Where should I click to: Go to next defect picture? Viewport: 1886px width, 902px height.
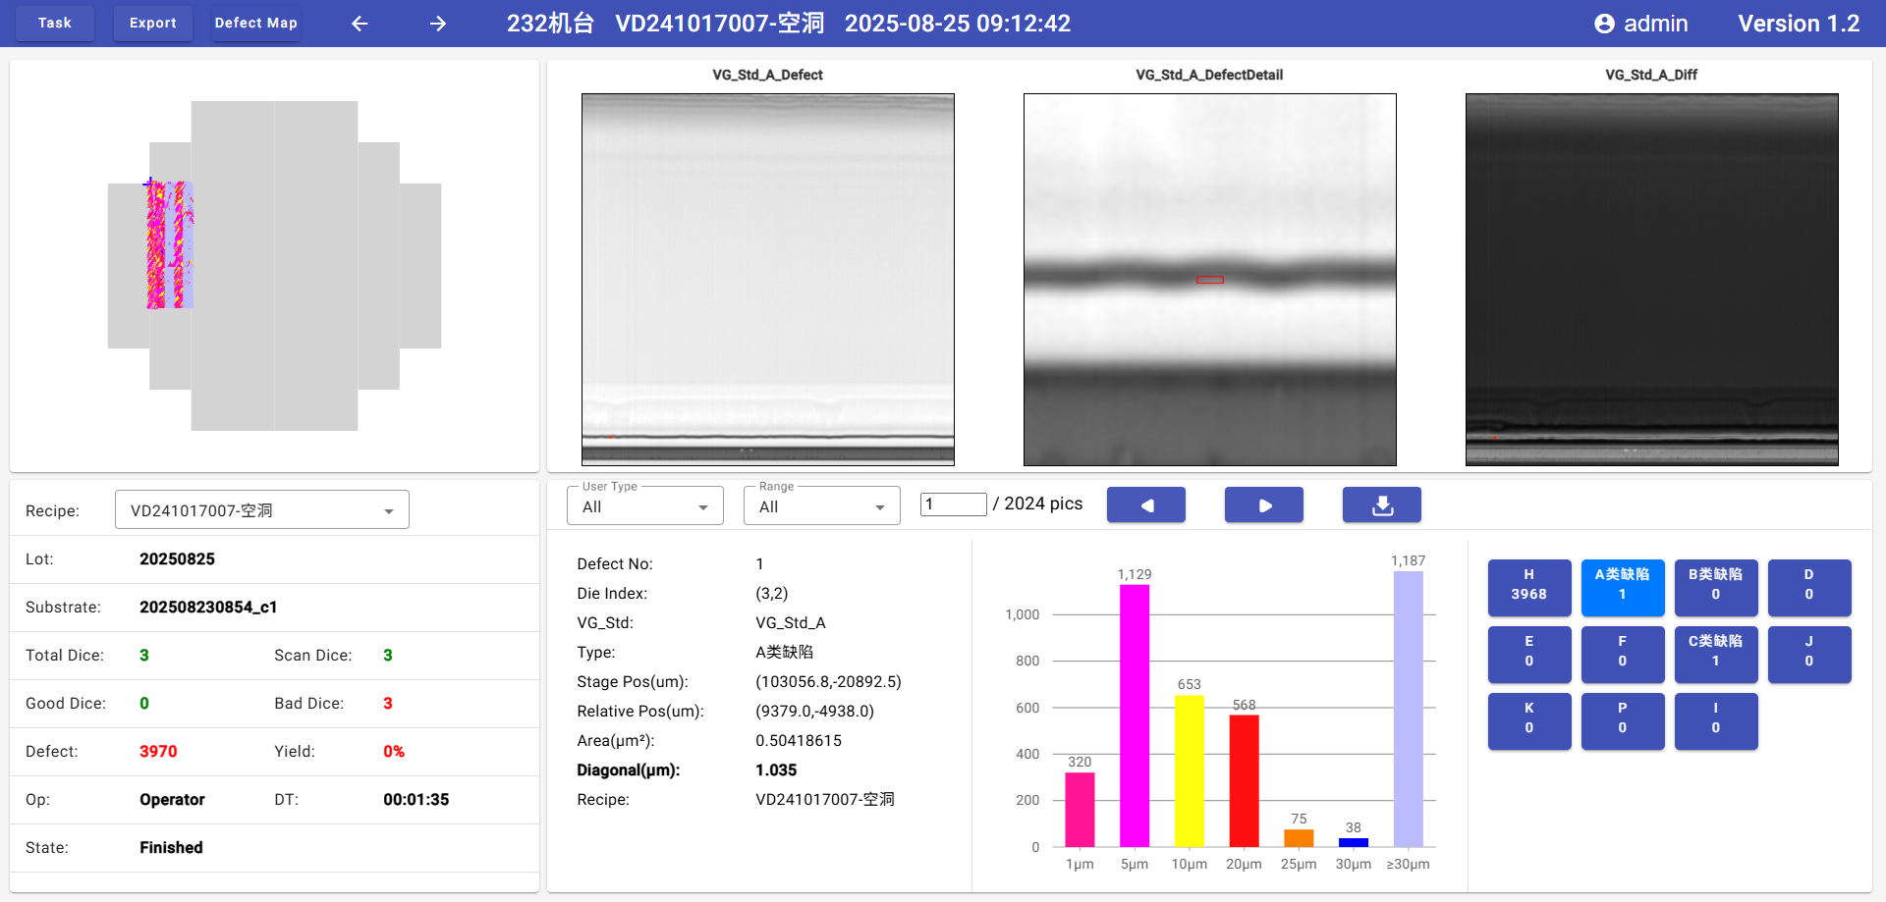click(x=1263, y=504)
